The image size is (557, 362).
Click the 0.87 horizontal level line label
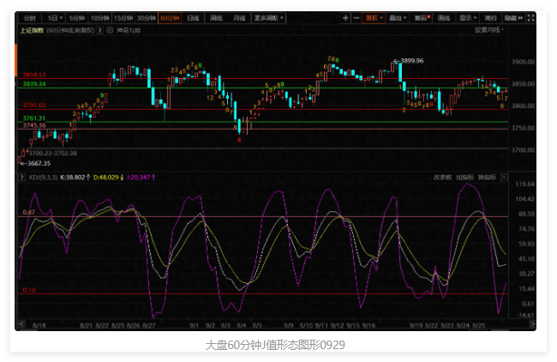click(x=28, y=212)
